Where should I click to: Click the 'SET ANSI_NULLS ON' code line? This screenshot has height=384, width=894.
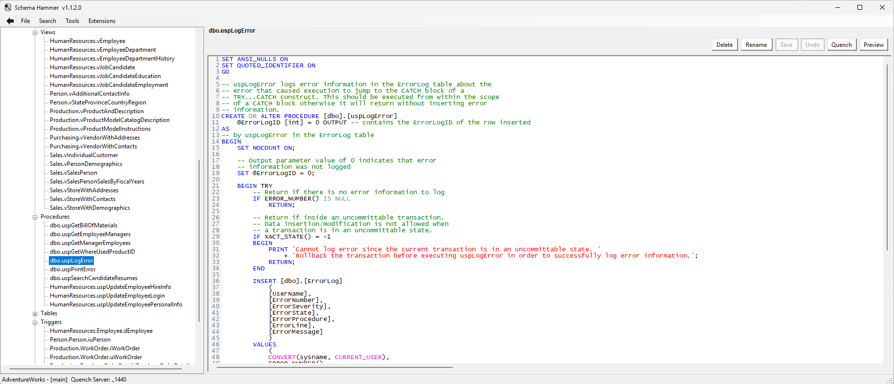[255, 59]
